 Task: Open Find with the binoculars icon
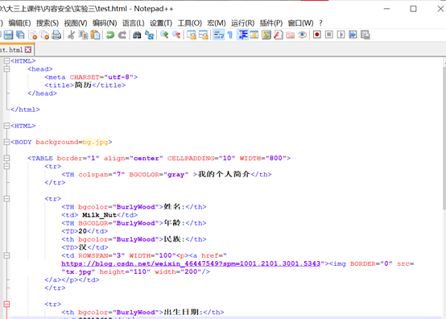(137, 35)
